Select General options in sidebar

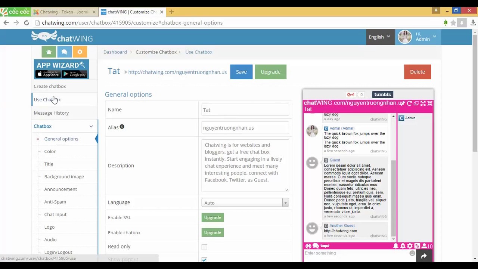tap(61, 139)
